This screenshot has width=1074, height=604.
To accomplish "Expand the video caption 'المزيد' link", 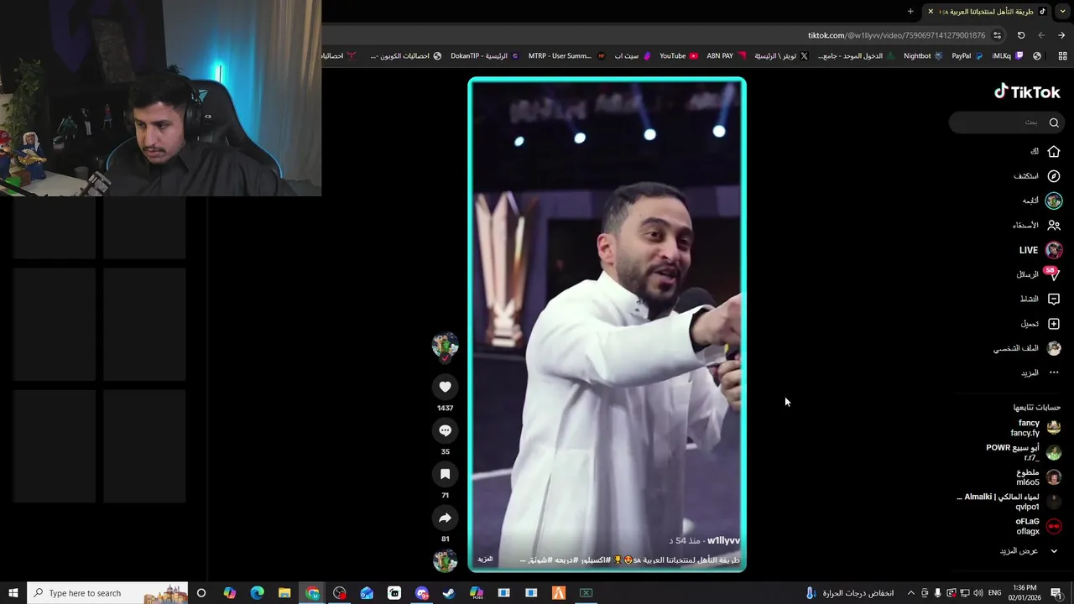I will pyautogui.click(x=485, y=560).
